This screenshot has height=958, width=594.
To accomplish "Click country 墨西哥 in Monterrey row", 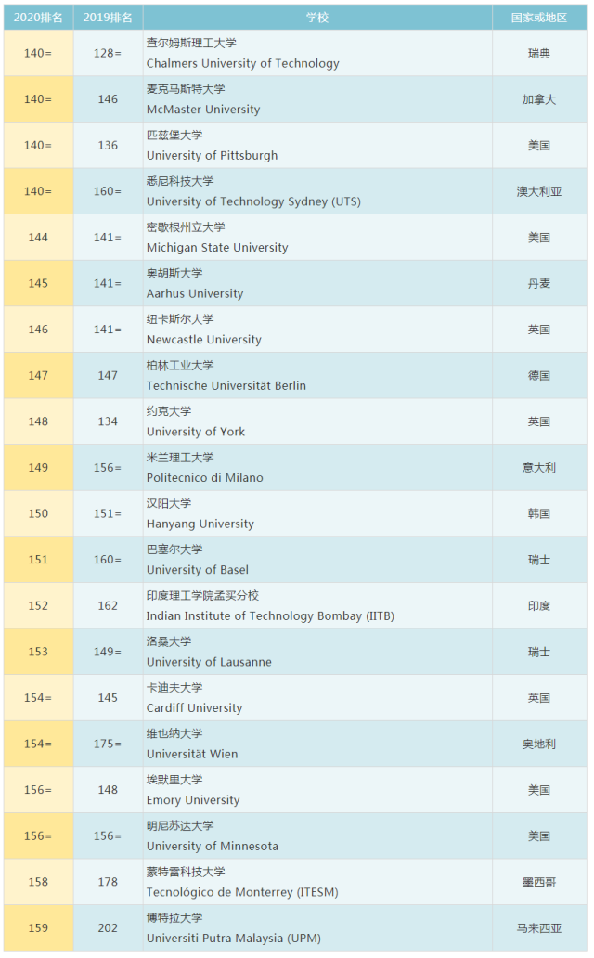I will point(539,882).
